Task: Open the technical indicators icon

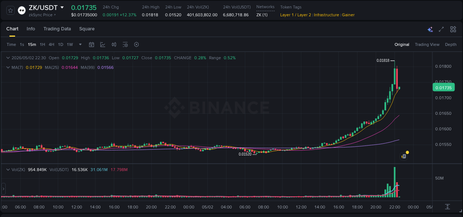Action: point(103,44)
